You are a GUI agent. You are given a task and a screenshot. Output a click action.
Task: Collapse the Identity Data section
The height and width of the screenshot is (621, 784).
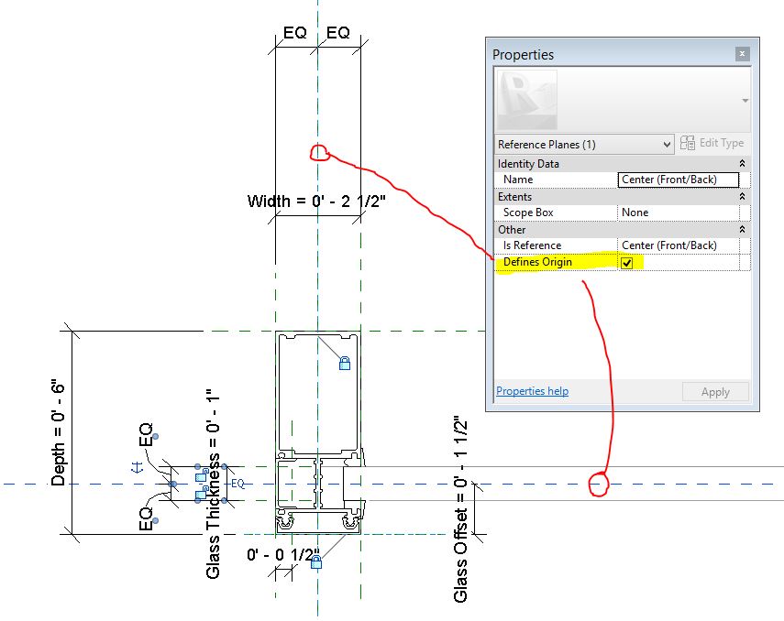(742, 163)
